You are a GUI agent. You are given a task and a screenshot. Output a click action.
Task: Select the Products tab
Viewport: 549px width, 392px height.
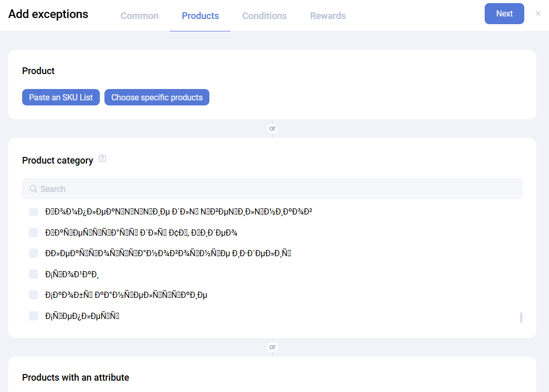[x=200, y=16]
